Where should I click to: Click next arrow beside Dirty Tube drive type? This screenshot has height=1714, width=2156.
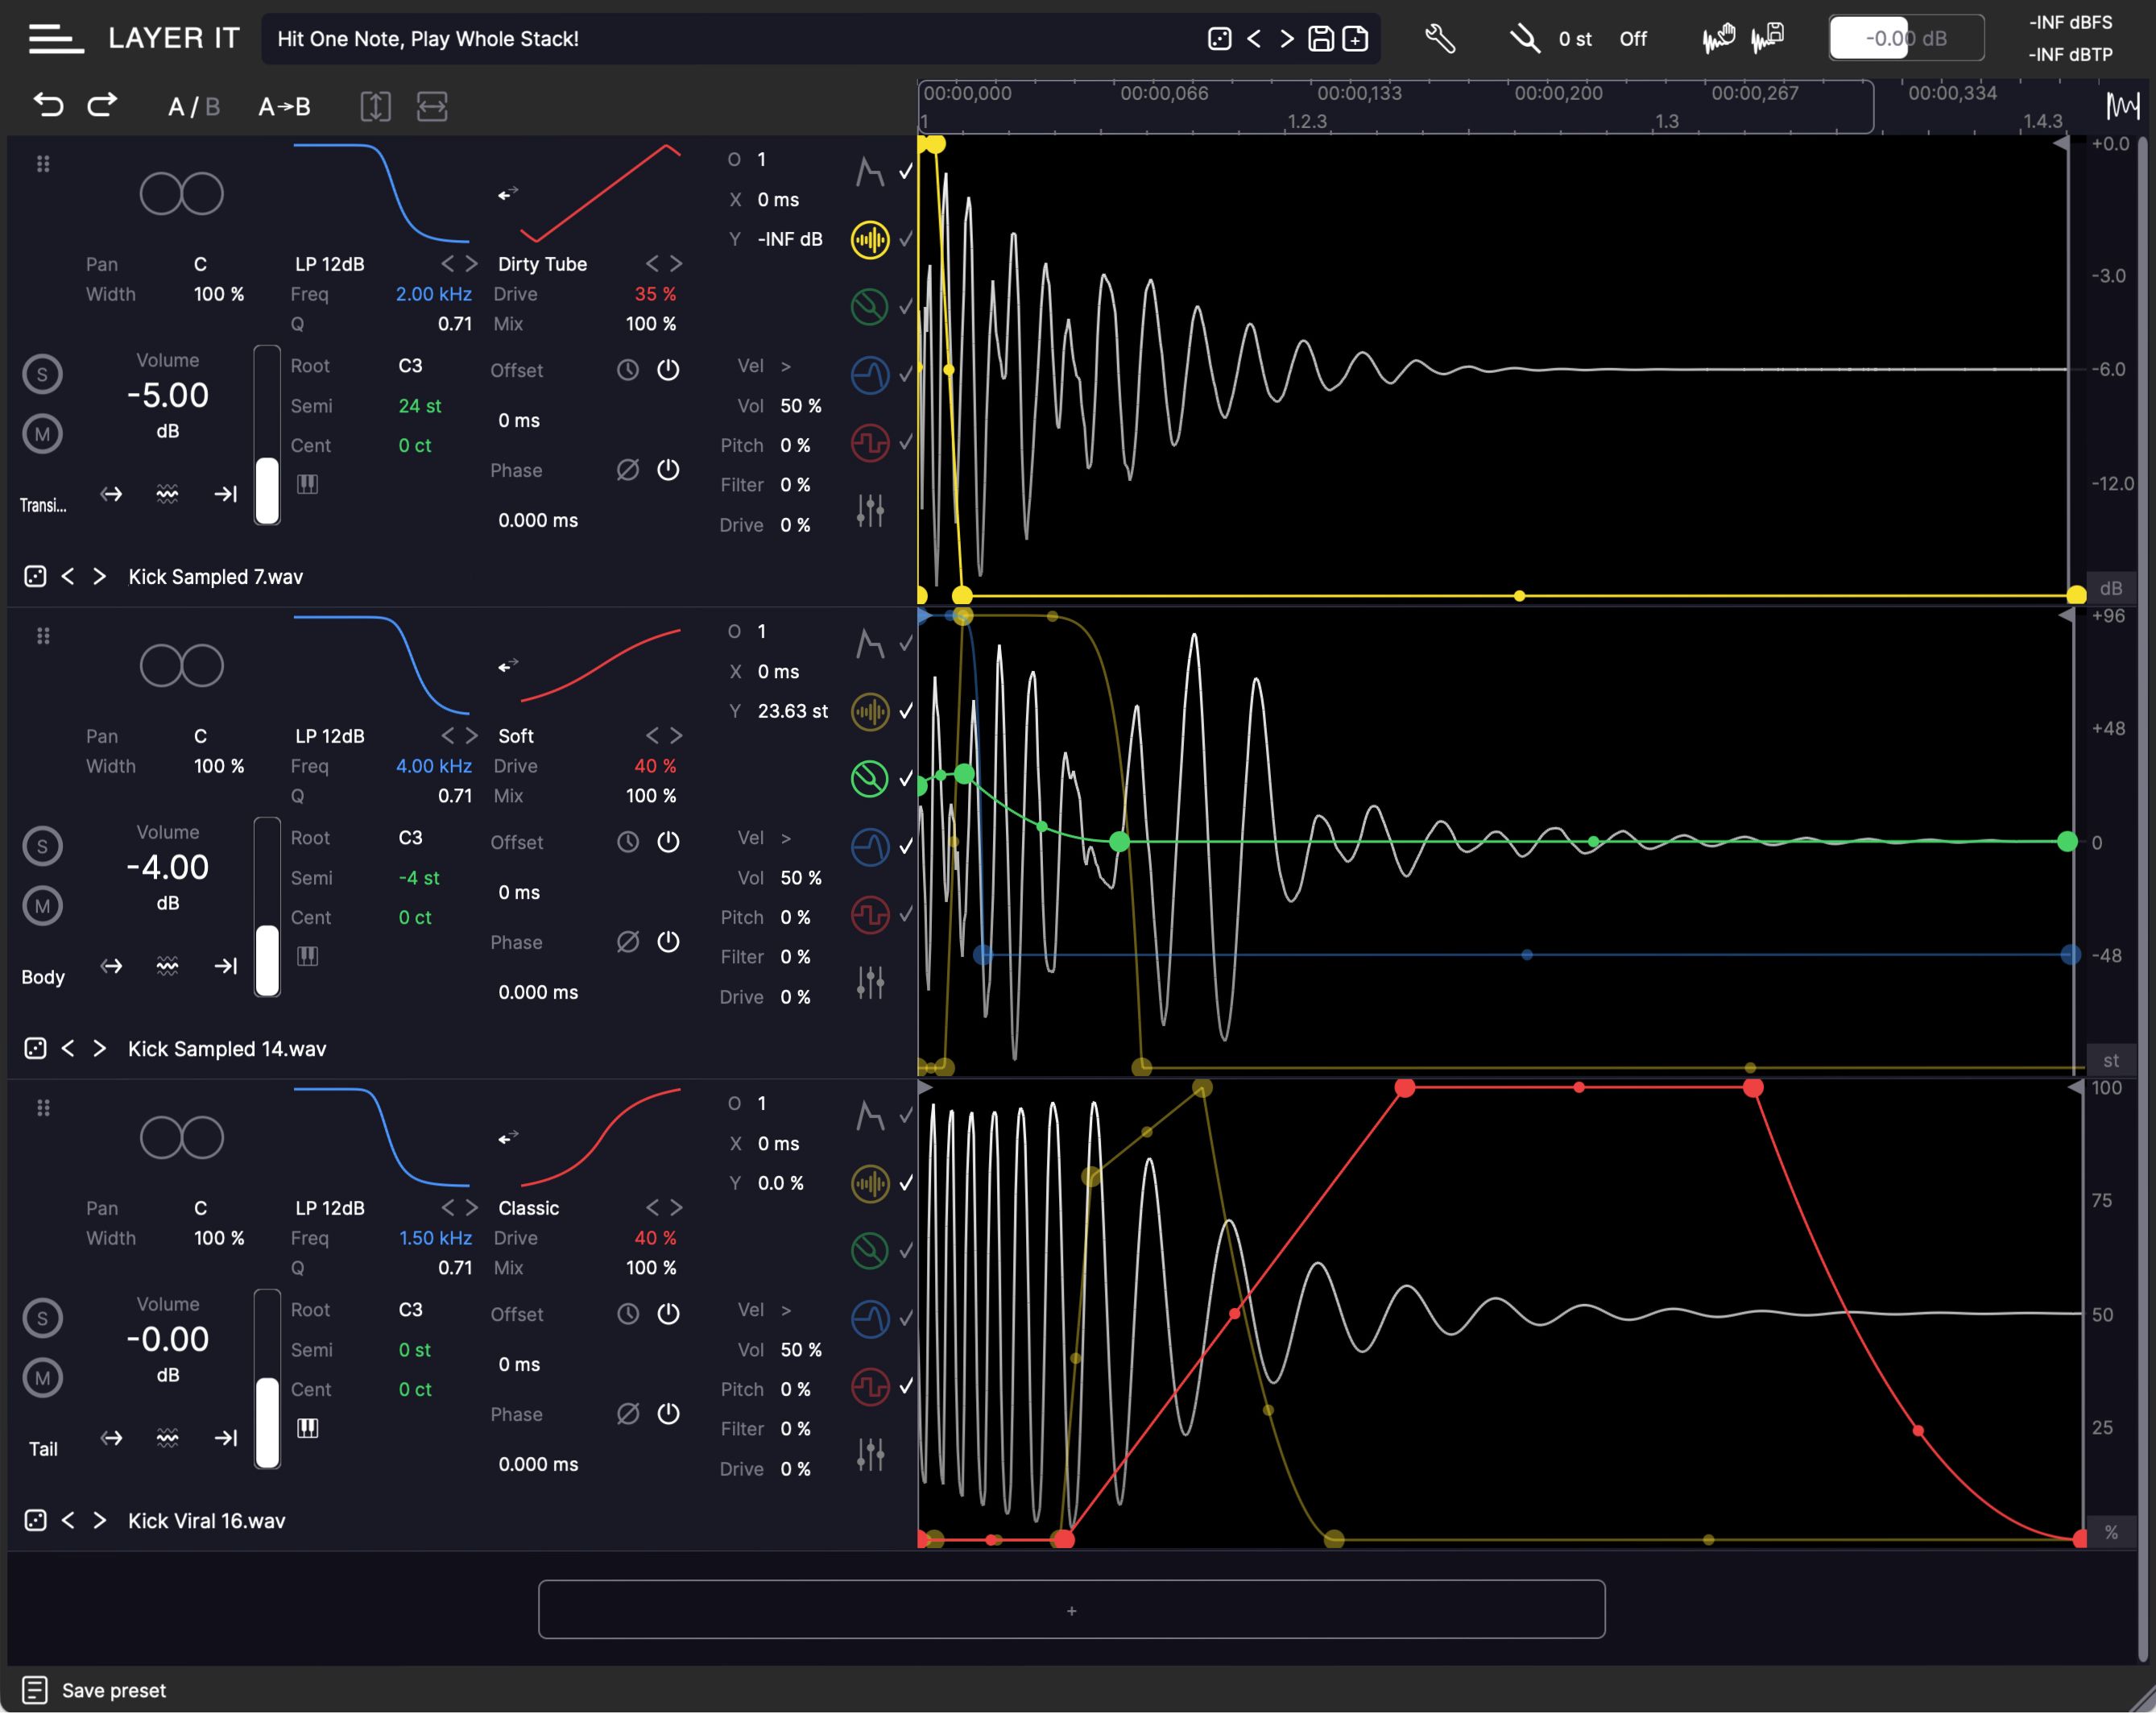(677, 263)
